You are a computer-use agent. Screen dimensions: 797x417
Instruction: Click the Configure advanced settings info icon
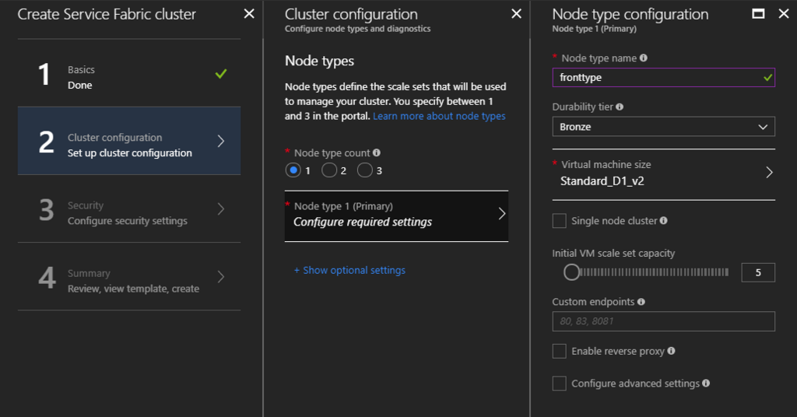[x=706, y=383]
